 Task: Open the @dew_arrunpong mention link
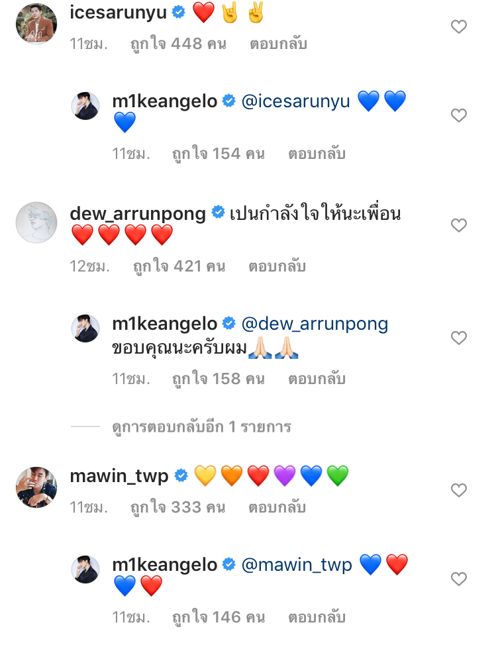click(x=315, y=324)
